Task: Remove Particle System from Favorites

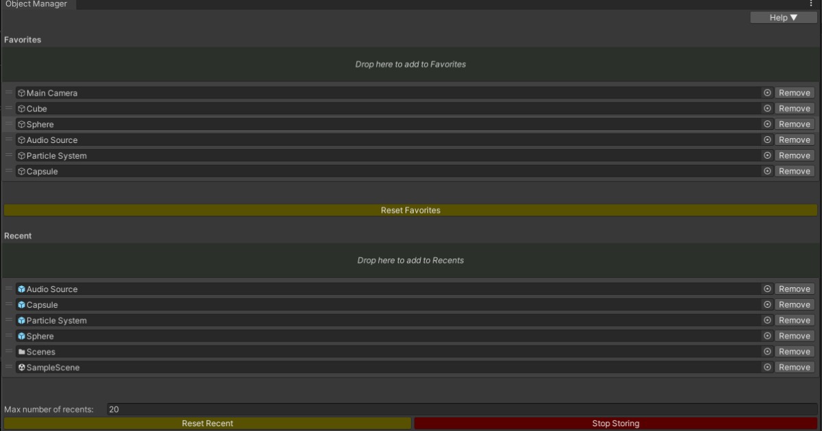Action: [x=795, y=156]
